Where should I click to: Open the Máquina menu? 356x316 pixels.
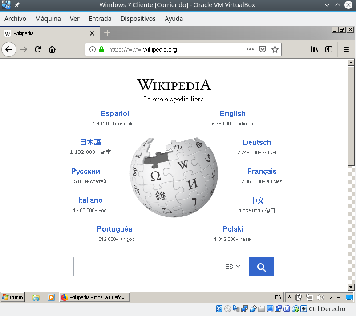48,19
